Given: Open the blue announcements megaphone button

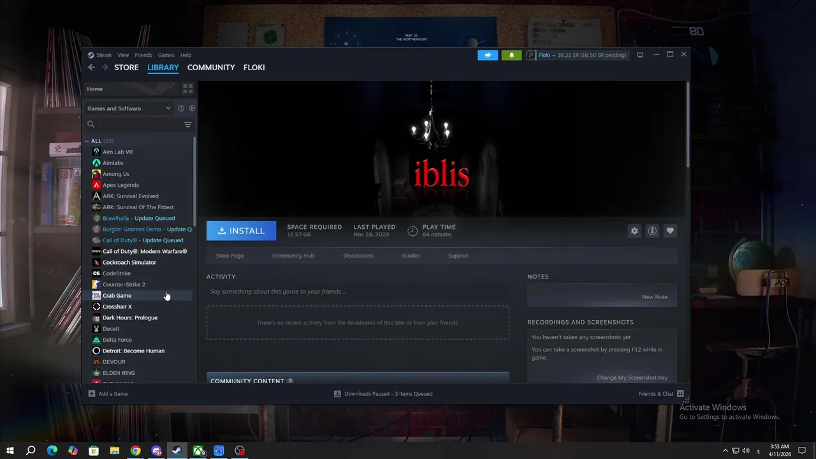Looking at the screenshot, I should point(488,55).
